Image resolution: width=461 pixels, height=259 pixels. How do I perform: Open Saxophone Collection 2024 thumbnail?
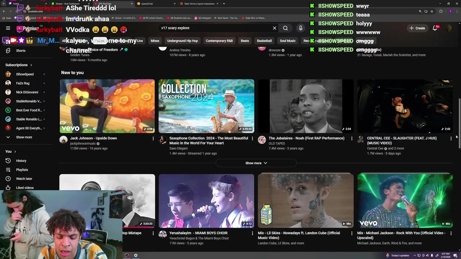206,106
